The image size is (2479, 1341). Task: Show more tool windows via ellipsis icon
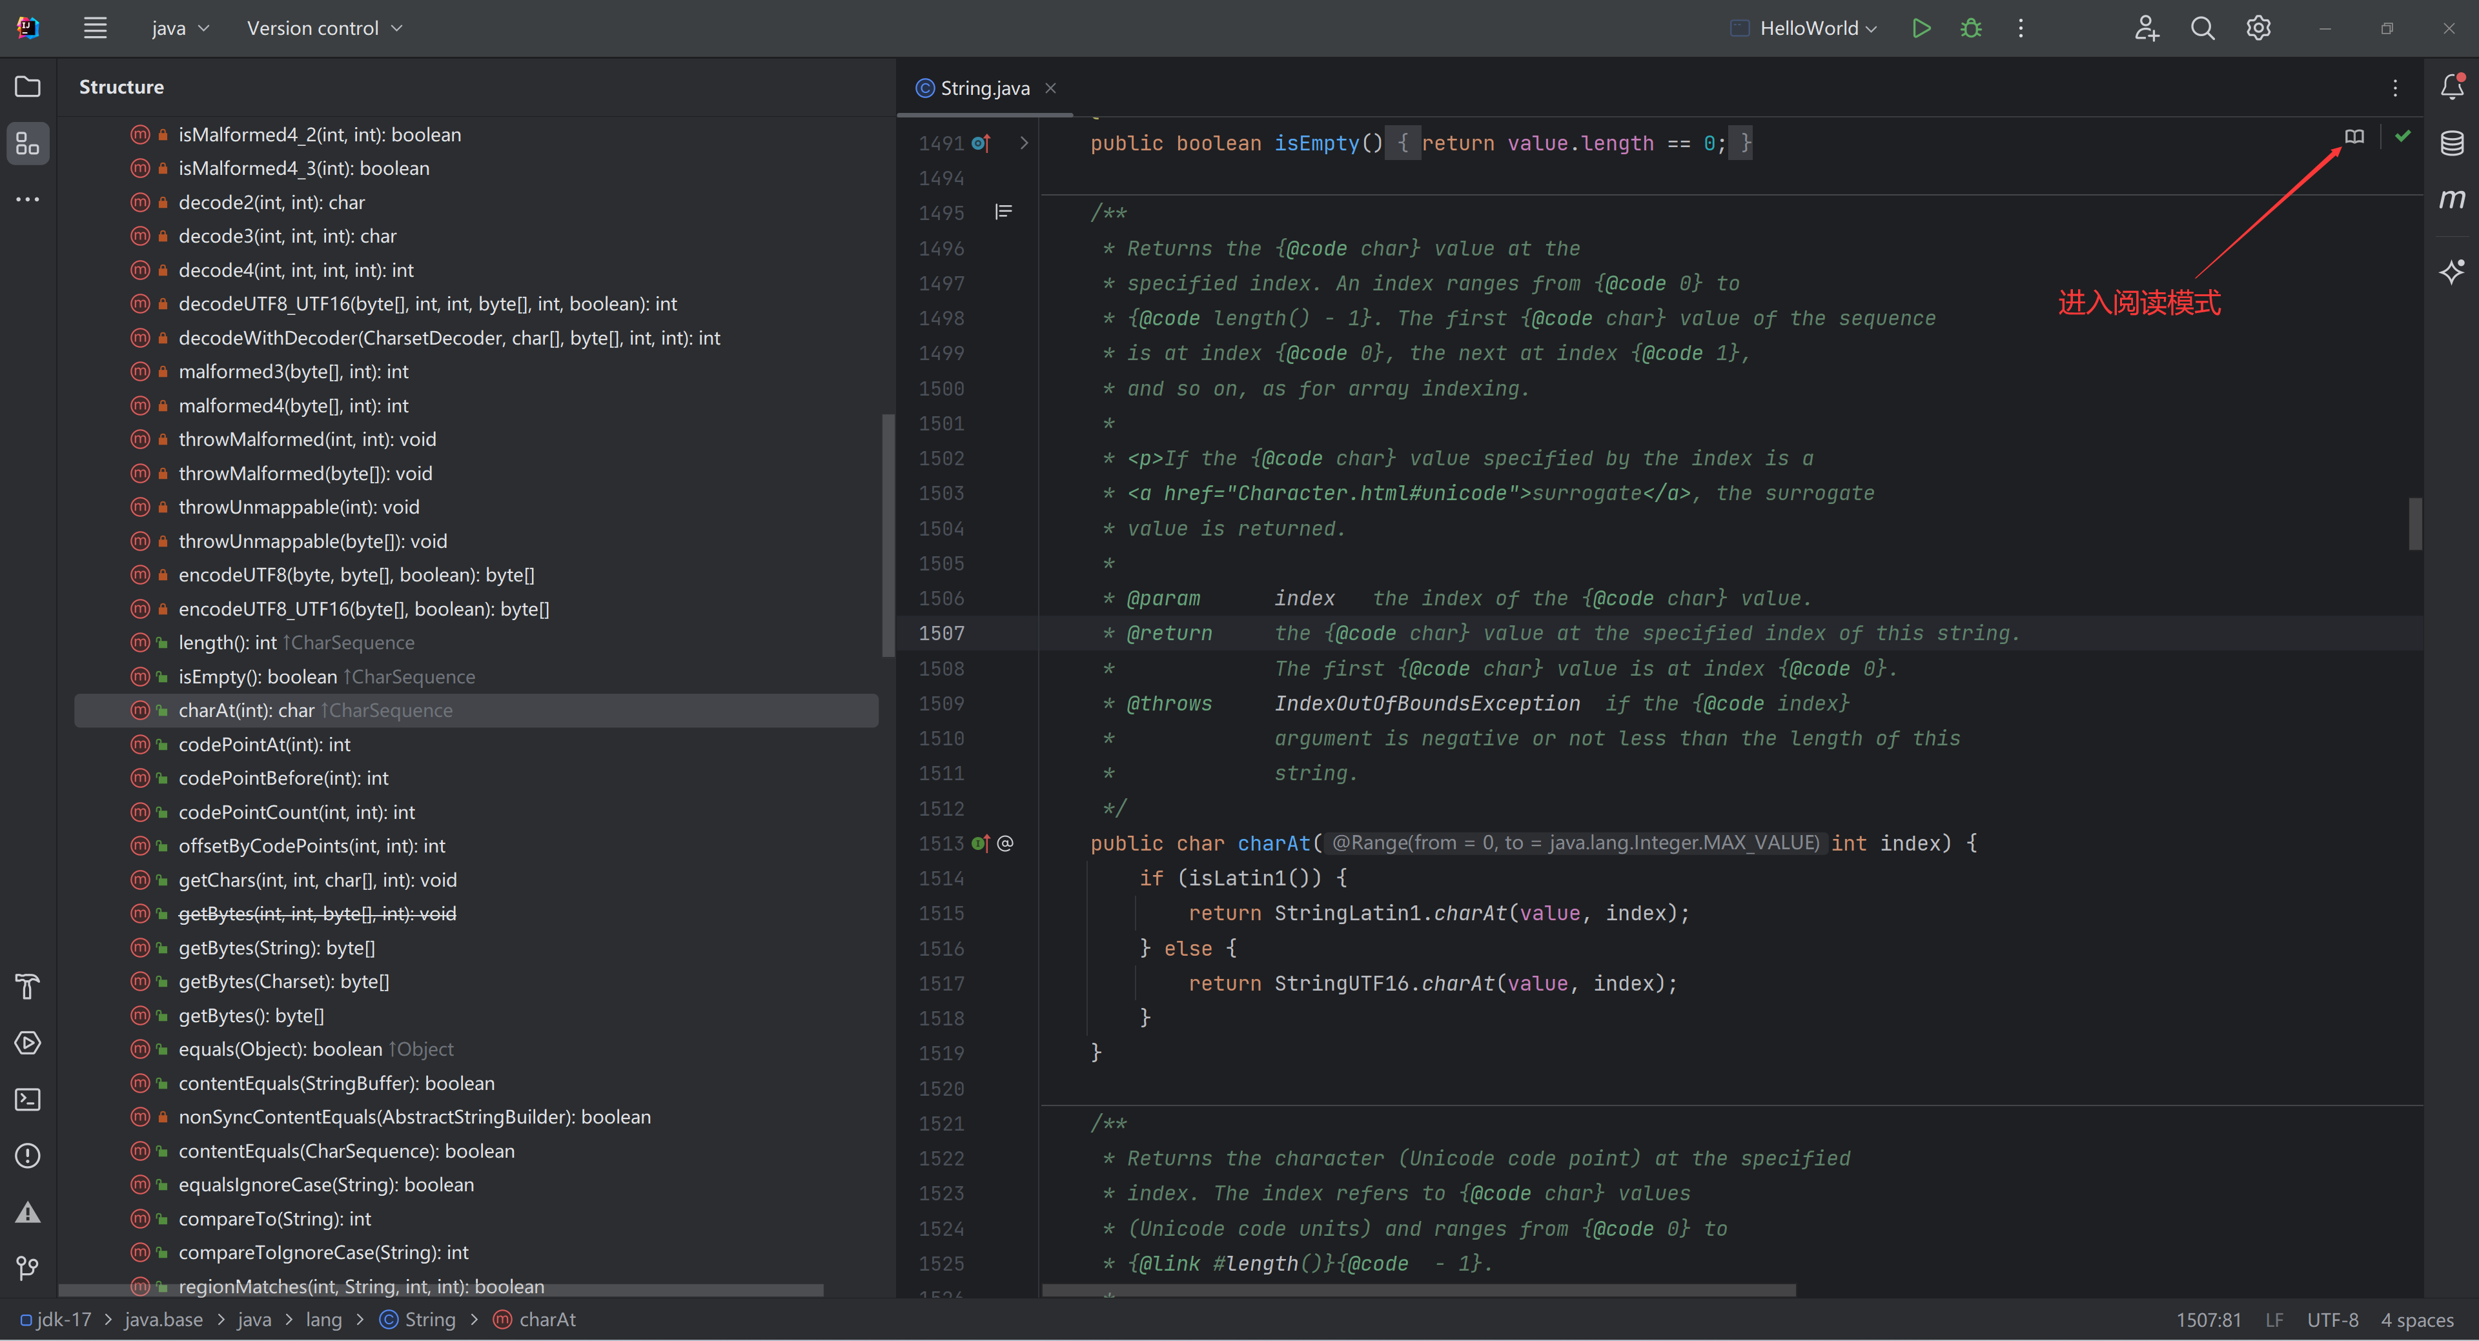[x=28, y=199]
